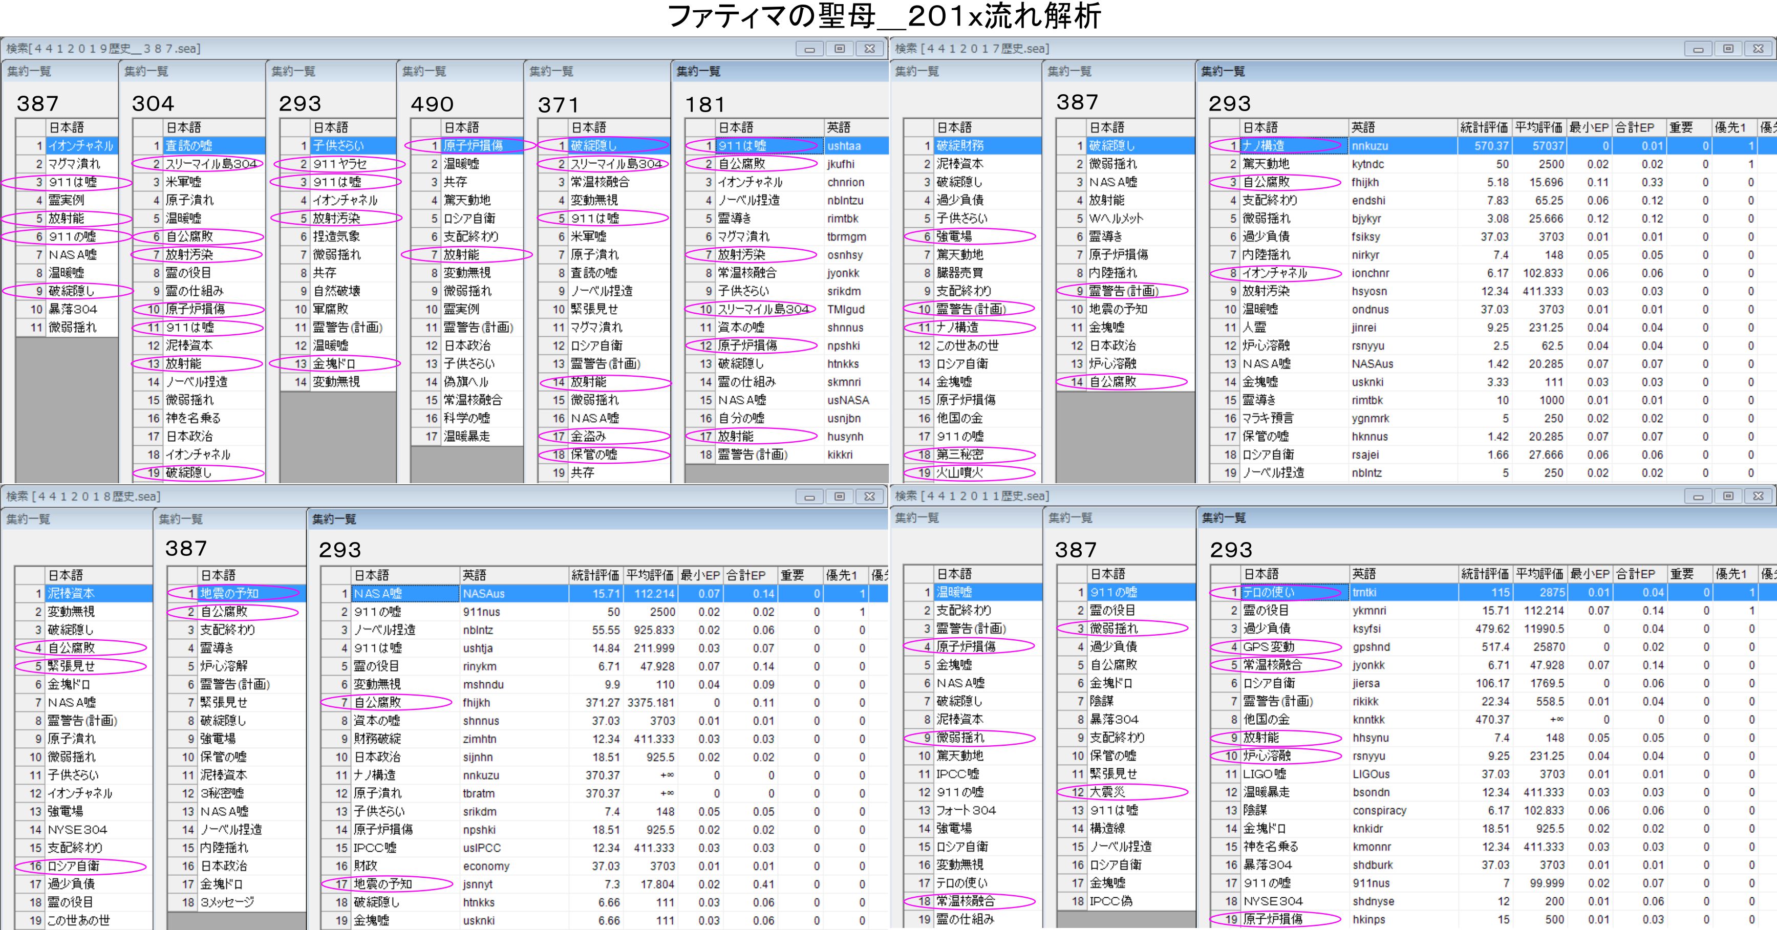Select the 偽旗ヘル row in list 490
The width and height of the screenshot is (1777, 930).
pyautogui.click(x=466, y=381)
